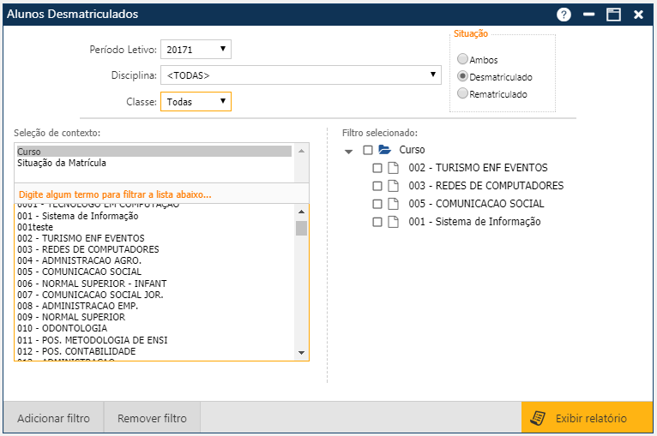
Task: Collapse the Curso tree node arrow
Action: [348, 151]
